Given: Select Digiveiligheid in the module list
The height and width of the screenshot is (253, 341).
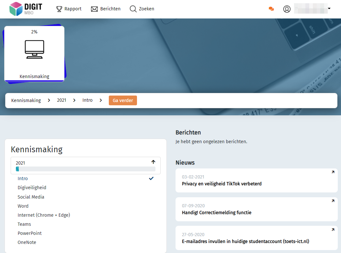Looking at the screenshot, I should (32, 188).
